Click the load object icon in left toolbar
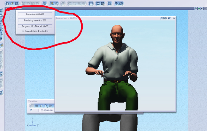207x131 pixels. (x=2, y=46)
